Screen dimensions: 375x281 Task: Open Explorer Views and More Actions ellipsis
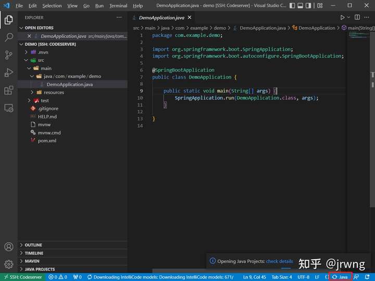[x=119, y=18]
